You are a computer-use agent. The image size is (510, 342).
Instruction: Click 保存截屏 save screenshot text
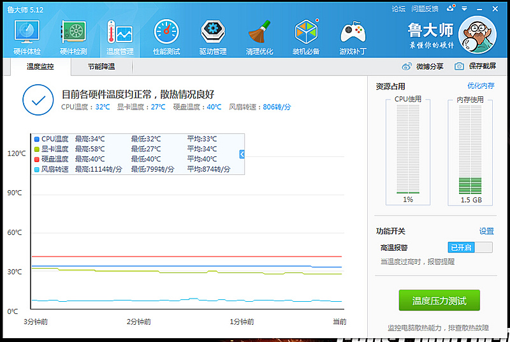(483, 66)
